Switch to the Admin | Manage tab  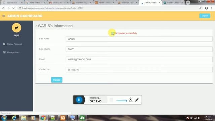tap(104, 3)
